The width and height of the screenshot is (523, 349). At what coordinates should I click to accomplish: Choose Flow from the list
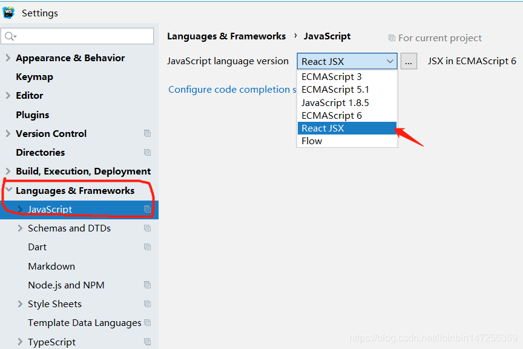[x=347, y=141]
